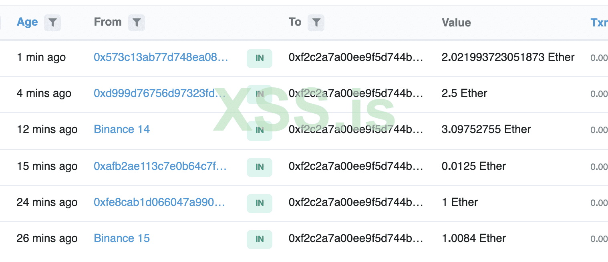
Task: Open sender address 0x573c13ab77d748ea08
Action: (161, 57)
